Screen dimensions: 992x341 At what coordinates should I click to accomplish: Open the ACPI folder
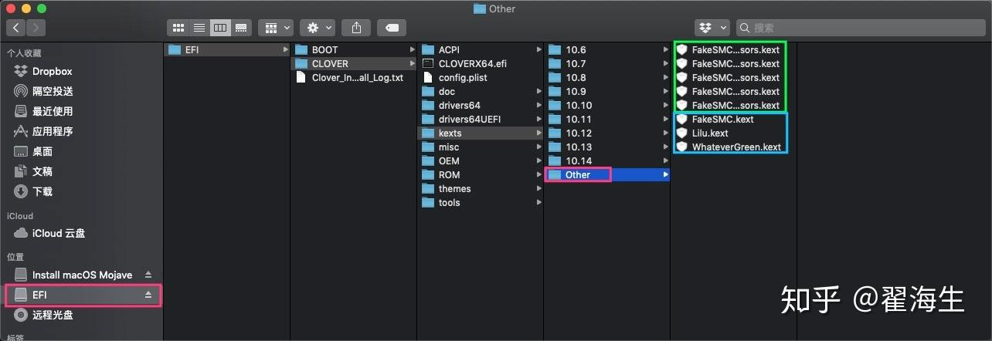pyautogui.click(x=480, y=50)
